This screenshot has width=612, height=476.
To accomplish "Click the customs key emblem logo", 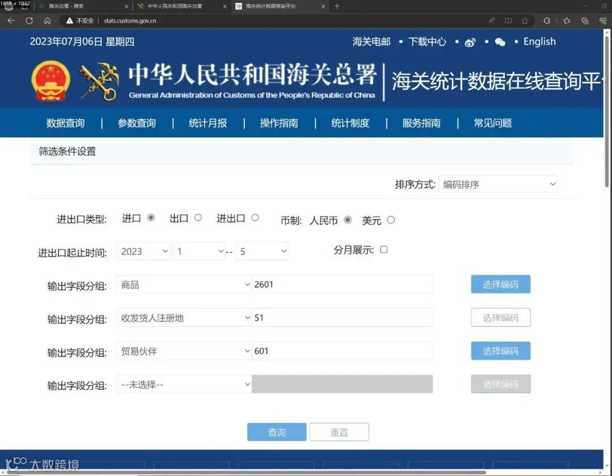I will tap(100, 82).
